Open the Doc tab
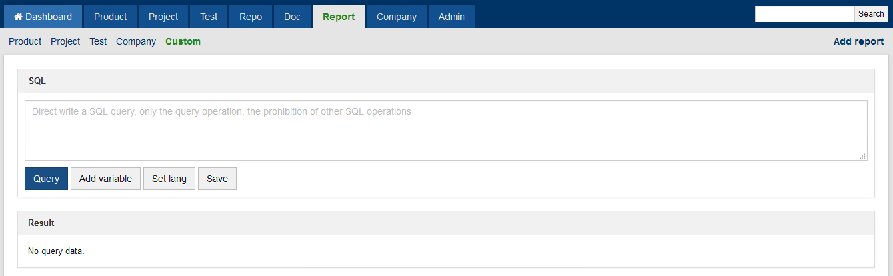Viewport: 893px width, 276px height. point(292,17)
